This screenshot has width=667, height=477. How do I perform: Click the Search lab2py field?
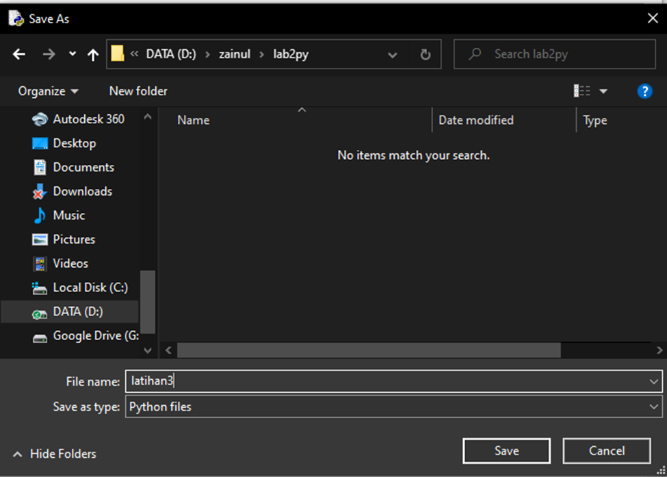coord(555,54)
